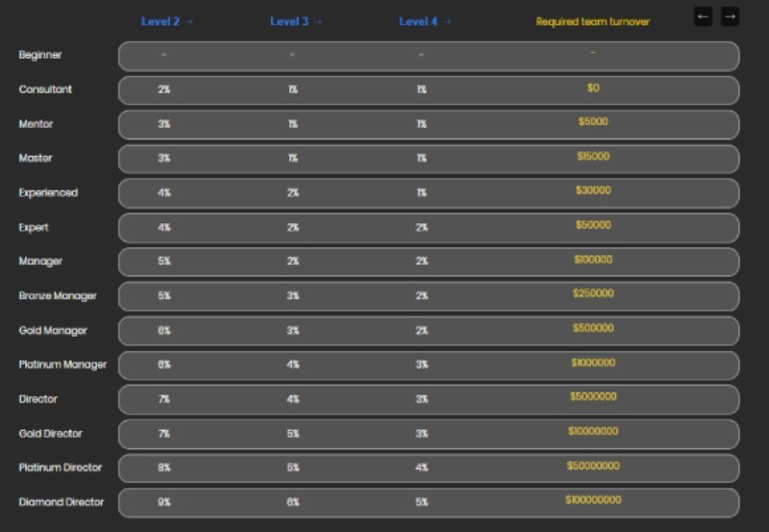Select the Level 2 column header
This screenshot has width=769, height=532.
166,21
